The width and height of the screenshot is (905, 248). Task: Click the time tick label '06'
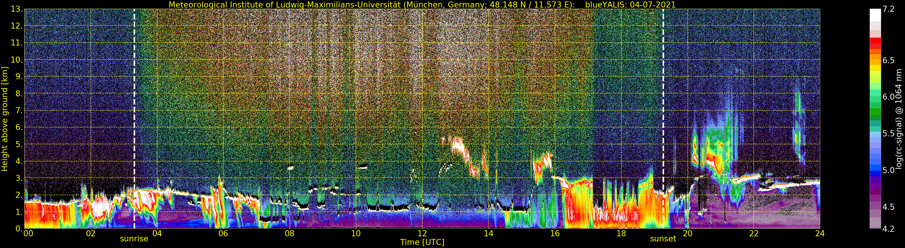click(x=223, y=234)
